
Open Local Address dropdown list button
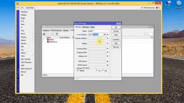click(105, 34)
